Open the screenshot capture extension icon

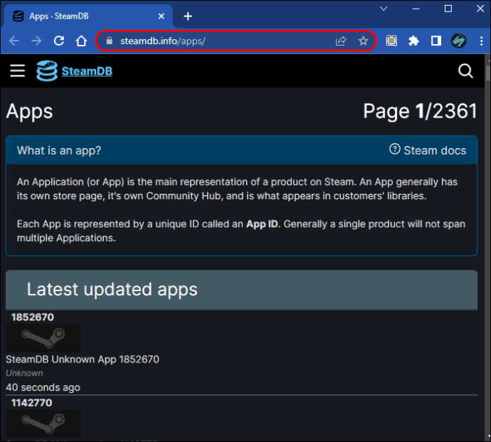391,41
